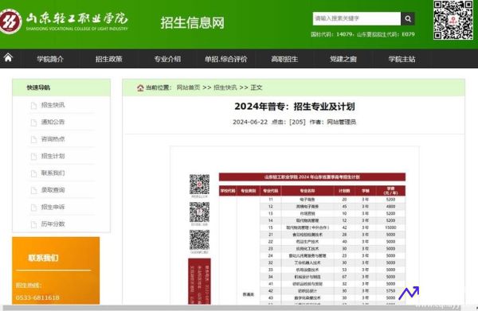This screenshot has width=478, height=311.
Task: Open 招生快讯 in sidebar
Action: click(x=53, y=105)
